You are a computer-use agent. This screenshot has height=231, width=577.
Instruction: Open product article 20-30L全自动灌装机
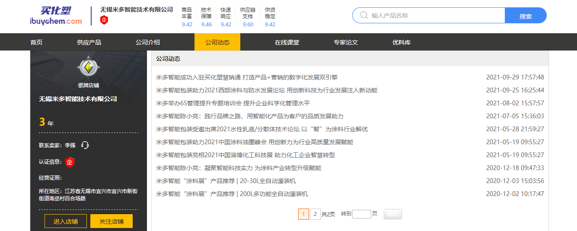(x=226, y=181)
